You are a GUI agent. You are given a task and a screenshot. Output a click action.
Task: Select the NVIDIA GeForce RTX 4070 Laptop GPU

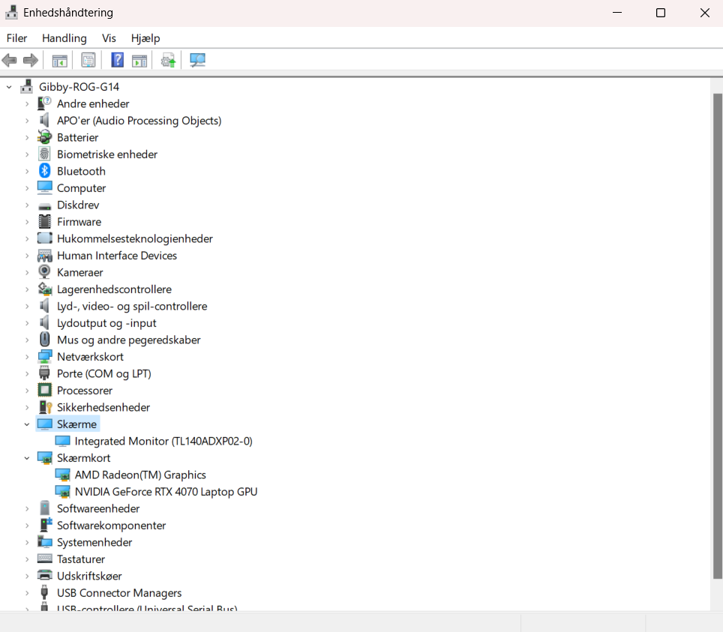[166, 491]
